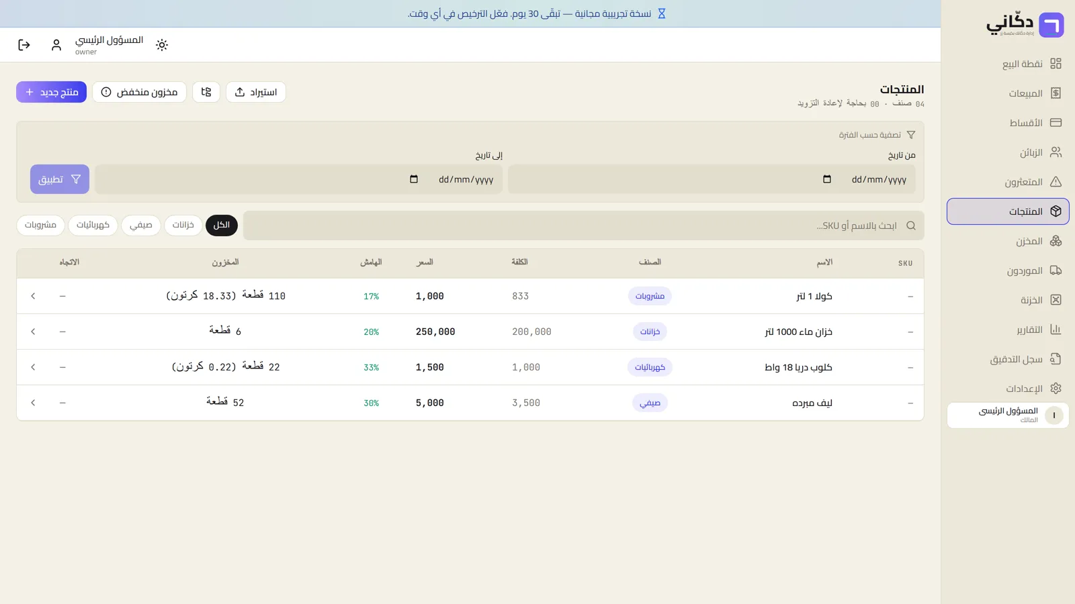Expand the ليف مبرده row chevron
The width and height of the screenshot is (1075, 604).
tap(33, 403)
